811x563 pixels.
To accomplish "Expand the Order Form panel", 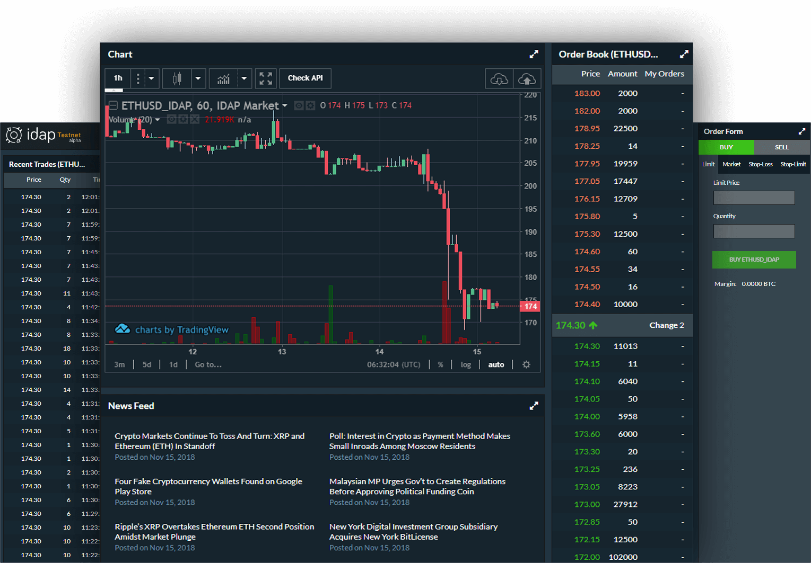I will click(802, 131).
